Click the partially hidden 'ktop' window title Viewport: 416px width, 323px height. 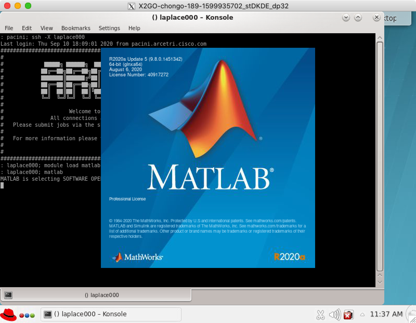pos(390,18)
